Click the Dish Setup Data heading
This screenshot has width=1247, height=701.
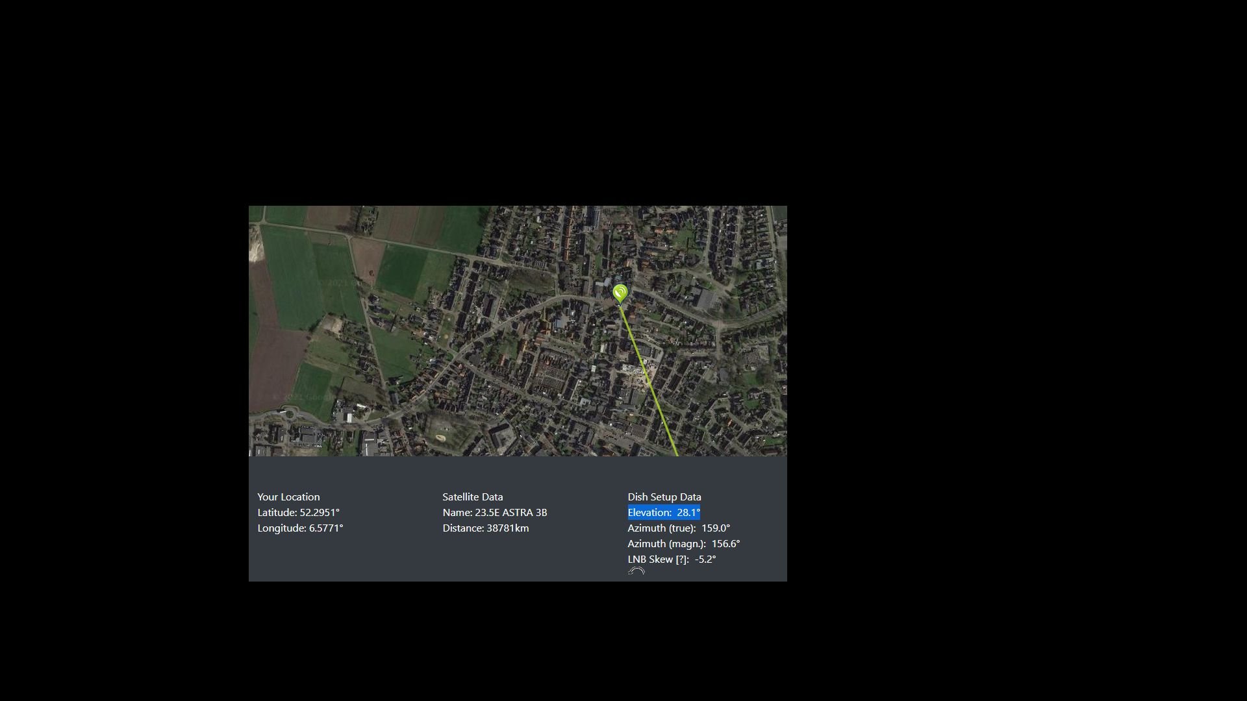(x=664, y=497)
